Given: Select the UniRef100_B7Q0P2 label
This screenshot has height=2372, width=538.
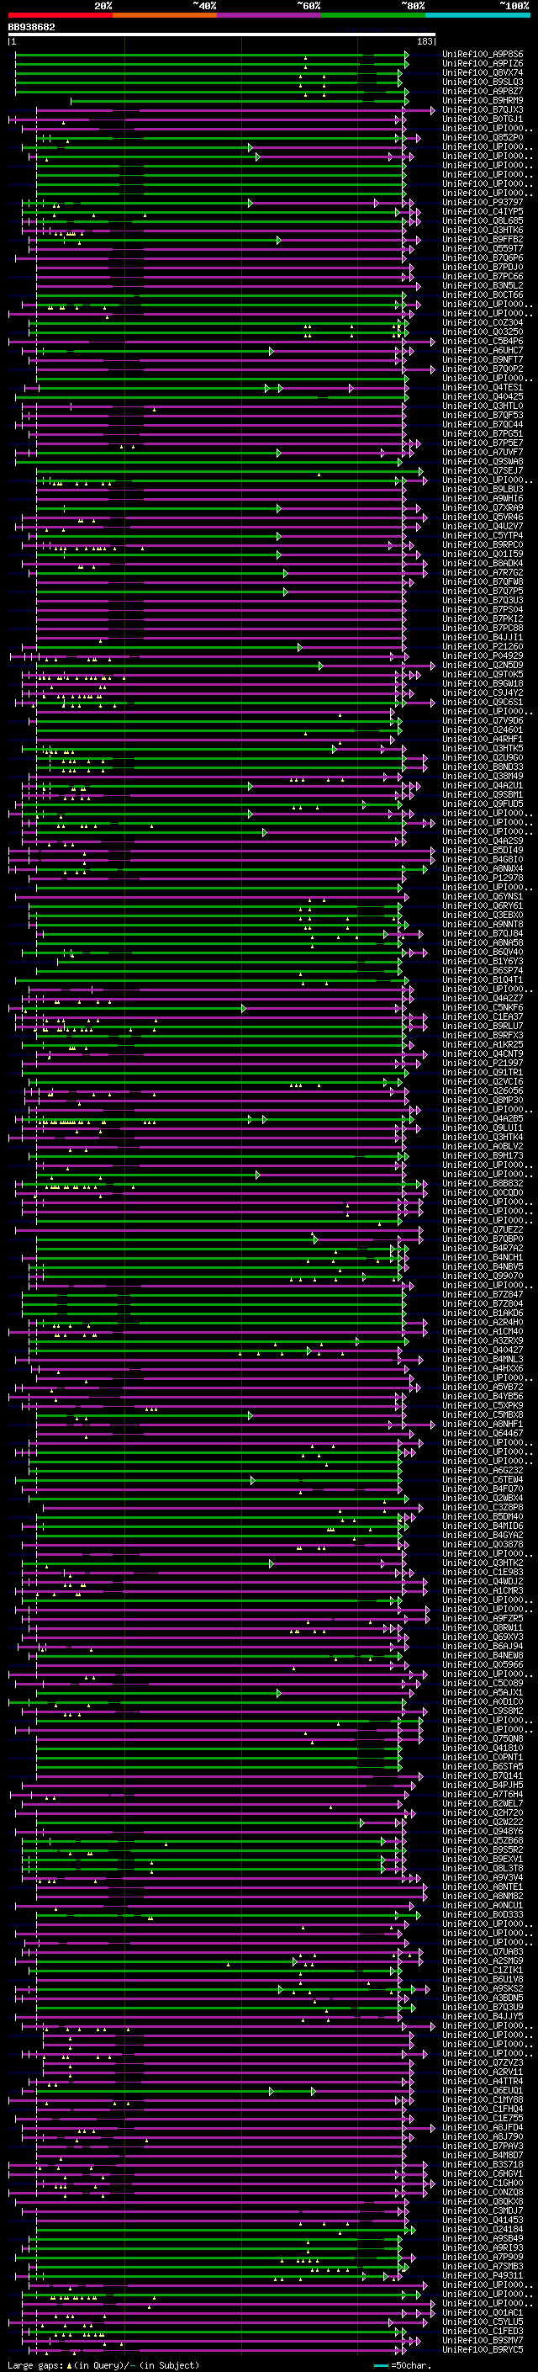Looking at the screenshot, I should (x=483, y=369).
